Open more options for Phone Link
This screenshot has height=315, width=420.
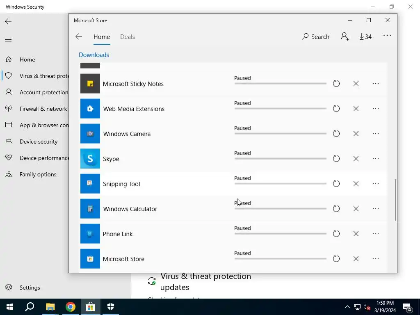pos(376,234)
